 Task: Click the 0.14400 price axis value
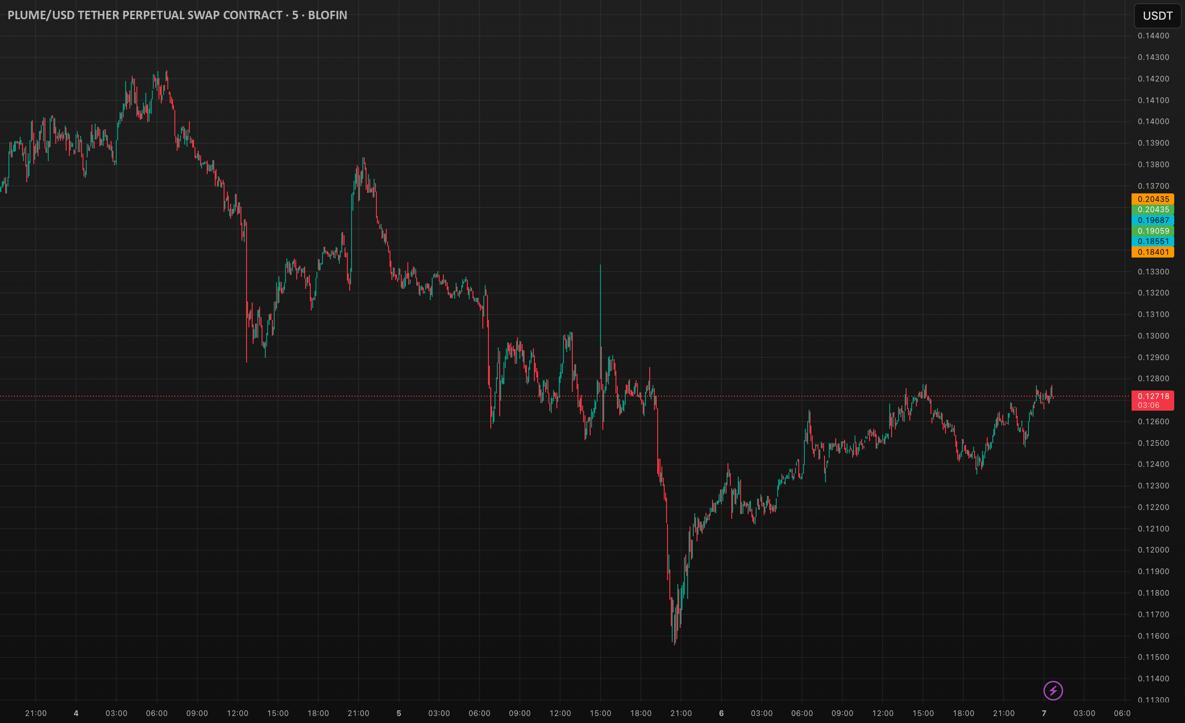1153,36
